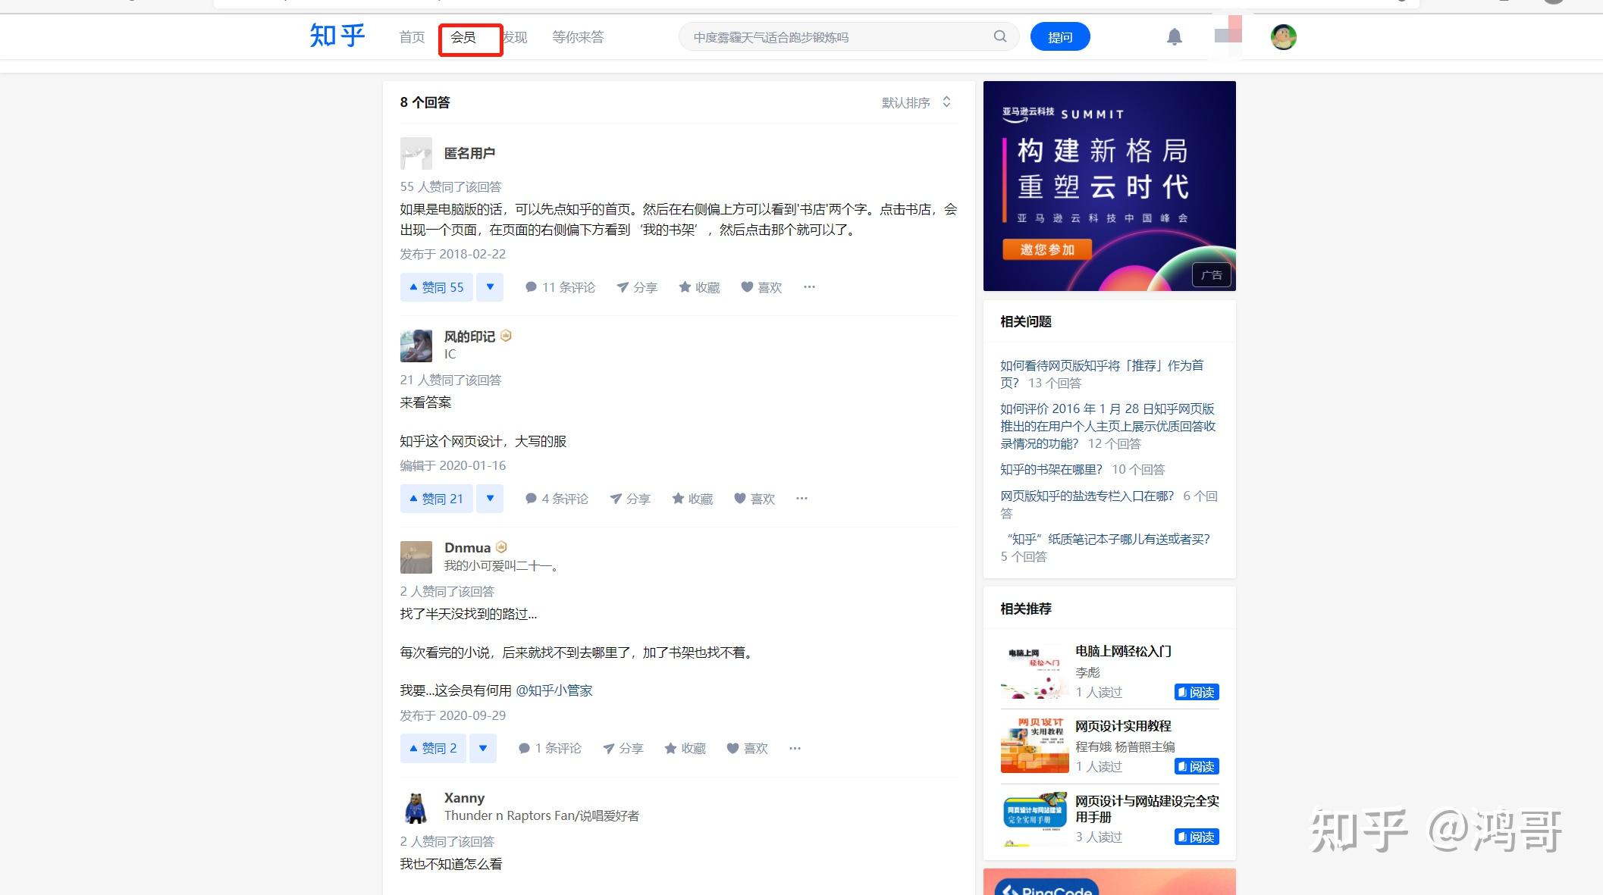Open your profile avatar menu
The height and width of the screenshot is (895, 1603).
click(1283, 36)
